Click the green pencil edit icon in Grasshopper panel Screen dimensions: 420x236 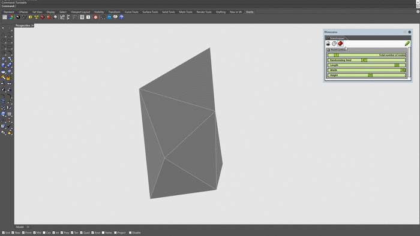click(x=407, y=44)
